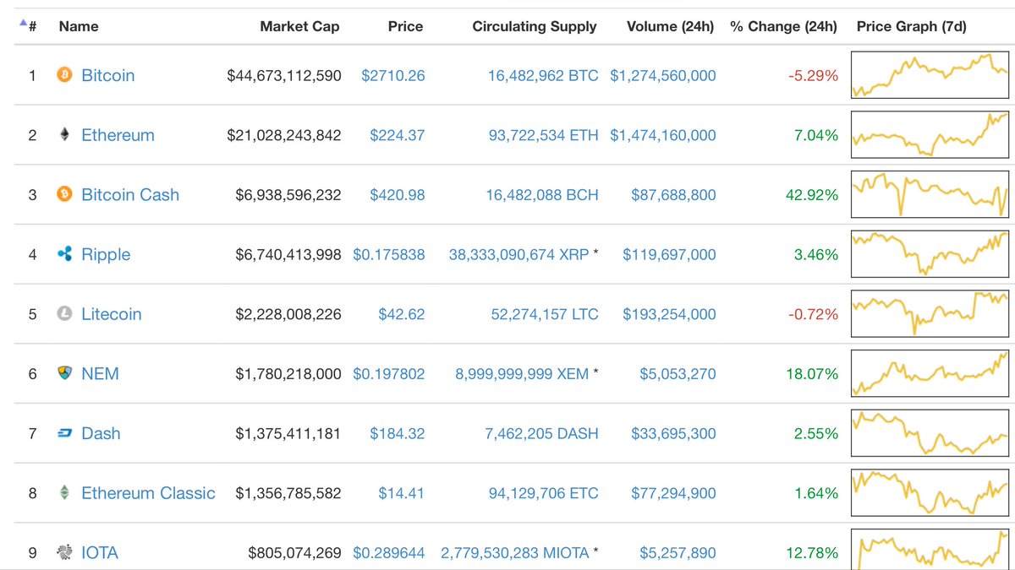Click Bitcoin price $2710.26
This screenshot has width=1015, height=570.
pos(393,75)
